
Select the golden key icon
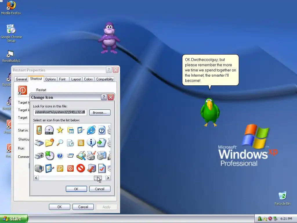pyautogui.click(x=60, y=168)
